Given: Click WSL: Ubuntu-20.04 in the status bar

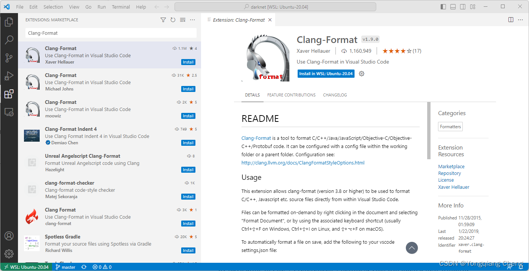Looking at the screenshot, I should [26, 267].
